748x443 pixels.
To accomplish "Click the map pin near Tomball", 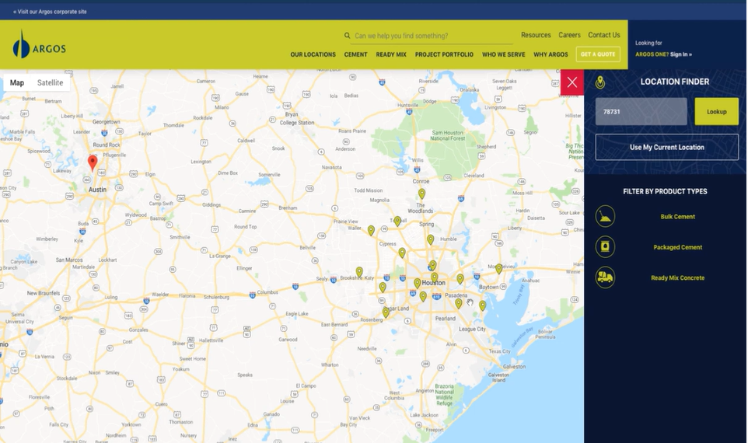I will (x=397, y=221).
